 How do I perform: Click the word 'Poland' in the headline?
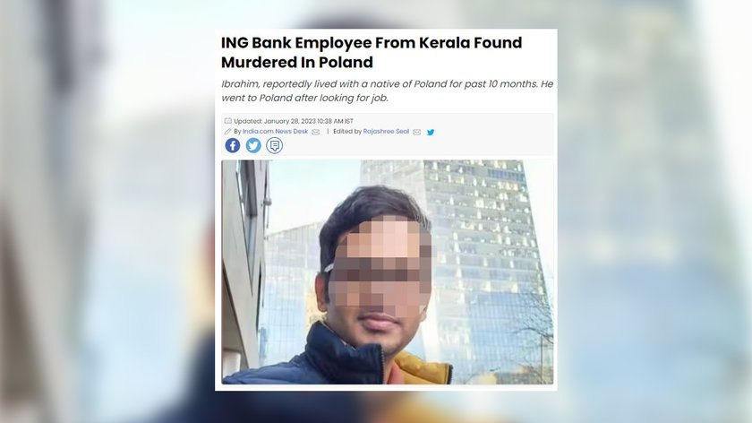[x=346, y=63]
